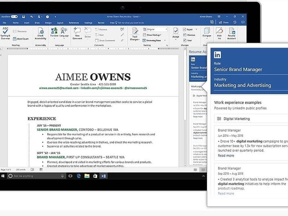Insert a New Comment
Image resolution: width=288 pixels, height=216 pixels.
coord(77,33)
